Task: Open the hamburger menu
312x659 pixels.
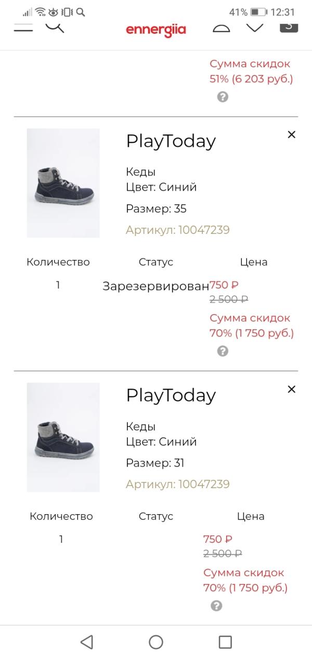Action: coord(23,28)
